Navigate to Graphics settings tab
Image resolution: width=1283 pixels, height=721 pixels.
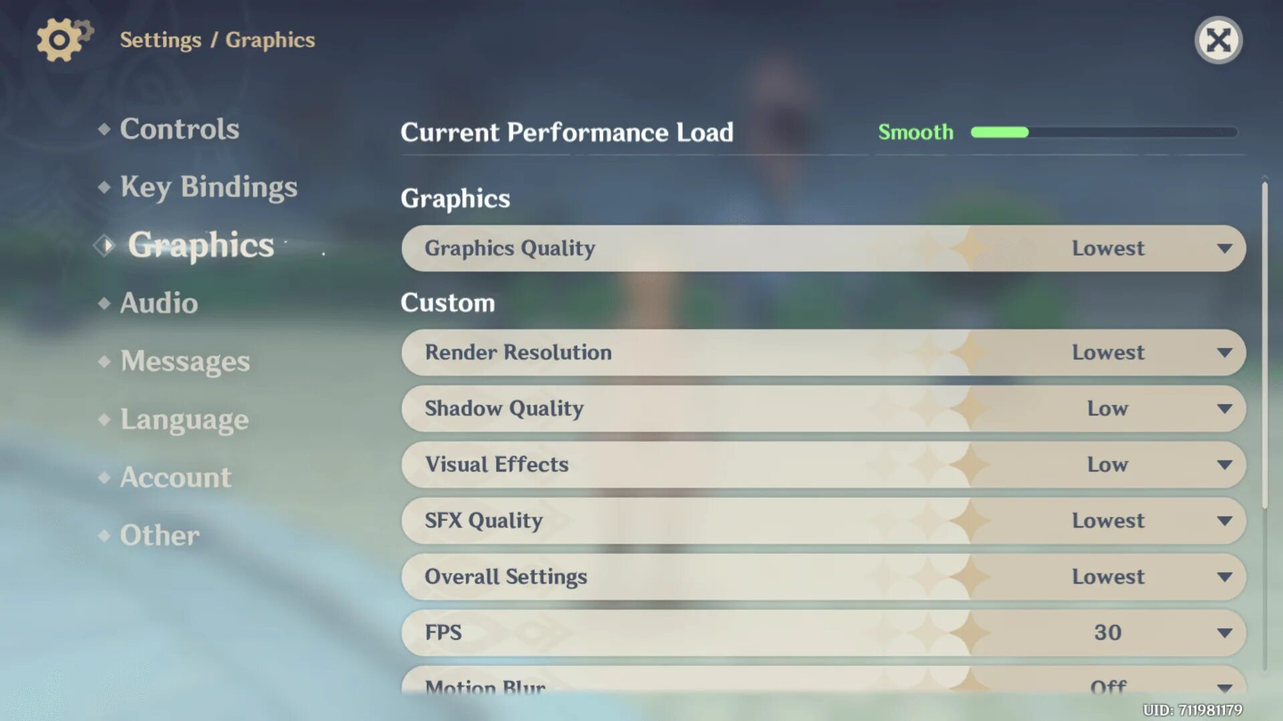coord(201,244)
